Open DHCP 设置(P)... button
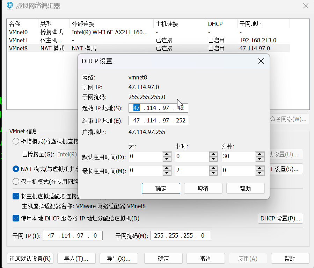This screenshot has height=268, width=314. point(280,218)
